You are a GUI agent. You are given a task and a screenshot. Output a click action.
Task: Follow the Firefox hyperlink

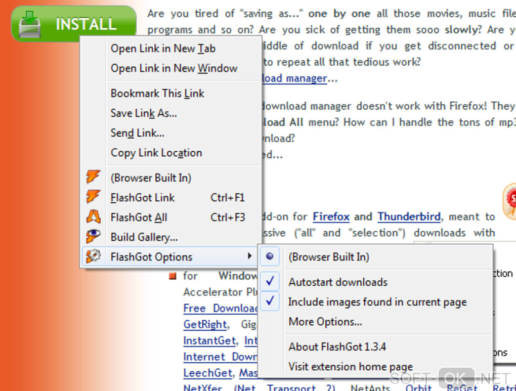click(331, 217)
